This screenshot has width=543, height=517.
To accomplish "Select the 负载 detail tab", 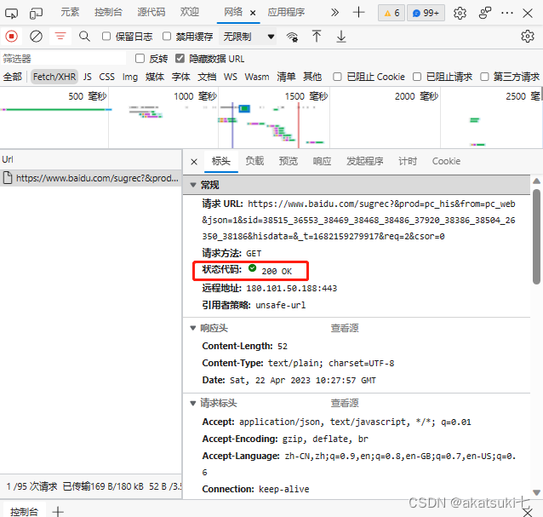I will [254, 161].
